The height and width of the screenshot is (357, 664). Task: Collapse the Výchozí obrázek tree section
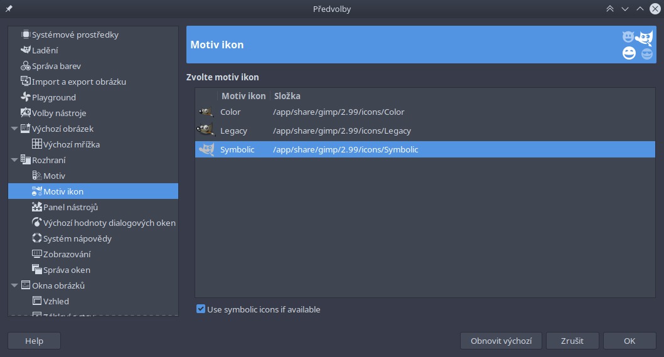pyautogui.click(x=14, y=129)
